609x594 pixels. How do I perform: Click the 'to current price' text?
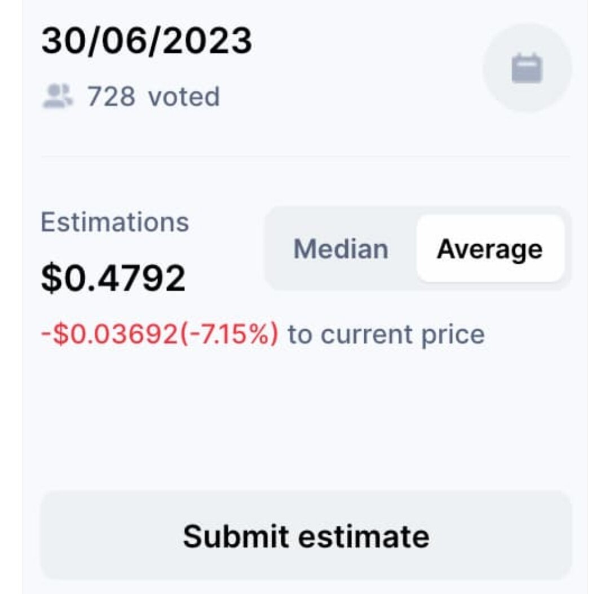coord(386,335)
